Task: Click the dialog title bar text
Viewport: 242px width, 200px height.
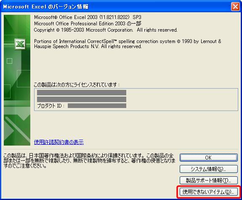Action: pos(46,7)
